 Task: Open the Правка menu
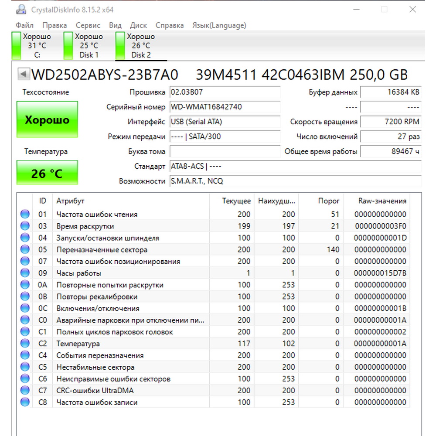coord(54,25)
